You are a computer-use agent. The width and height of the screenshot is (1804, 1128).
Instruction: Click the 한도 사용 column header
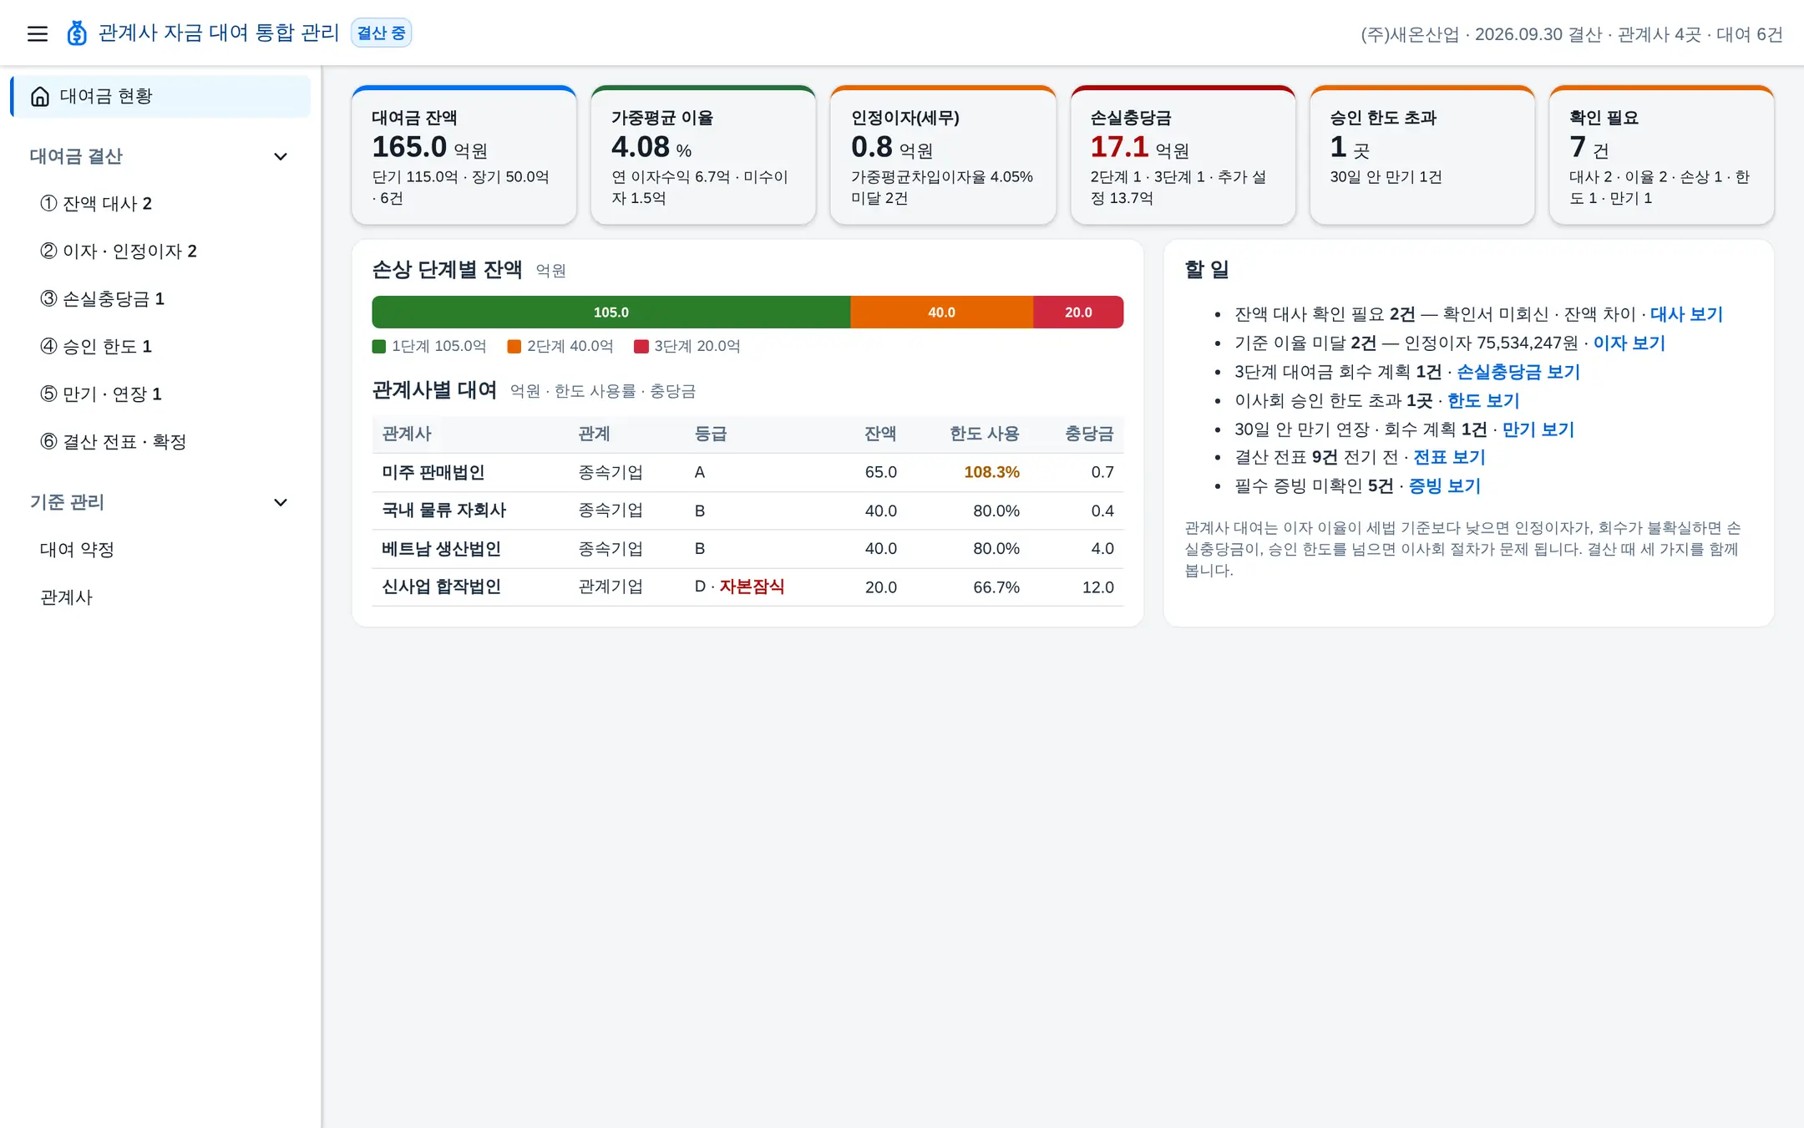(985, 434)
